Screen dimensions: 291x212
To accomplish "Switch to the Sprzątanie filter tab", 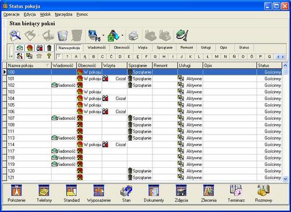I will [x=164, y=48].
